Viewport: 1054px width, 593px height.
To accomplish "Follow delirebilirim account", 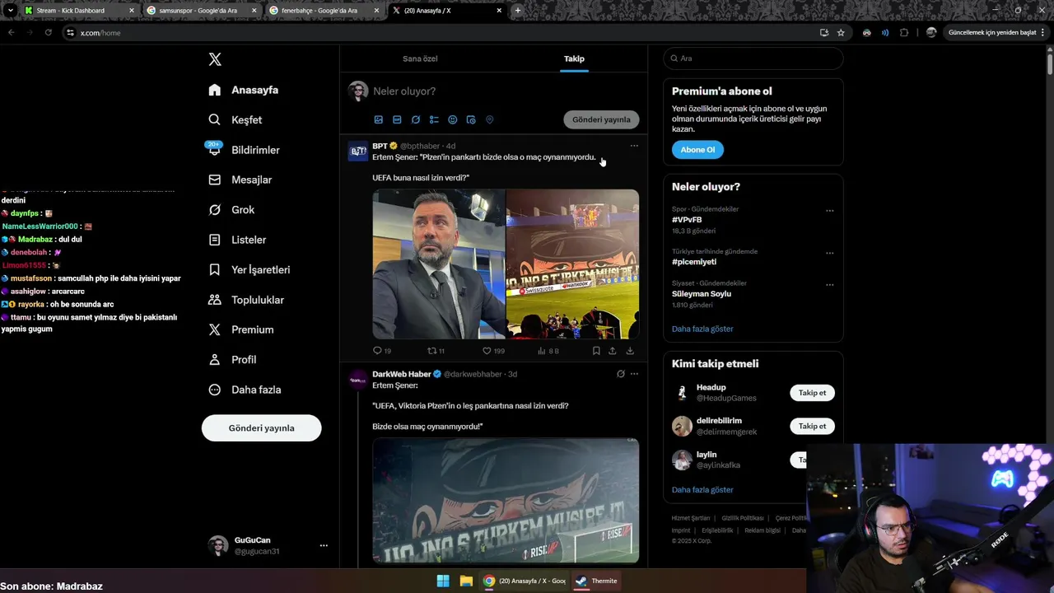I will pos(812,426).
